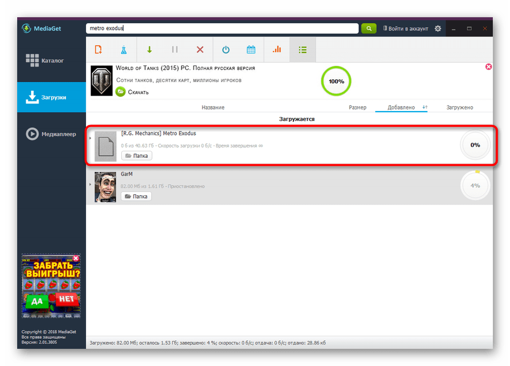510x366 pixels.
Task: Open Папка for GarM
Action: coord(136,196)
